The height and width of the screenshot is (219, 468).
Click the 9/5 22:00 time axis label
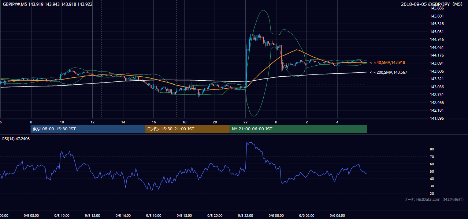coord(245,216)
